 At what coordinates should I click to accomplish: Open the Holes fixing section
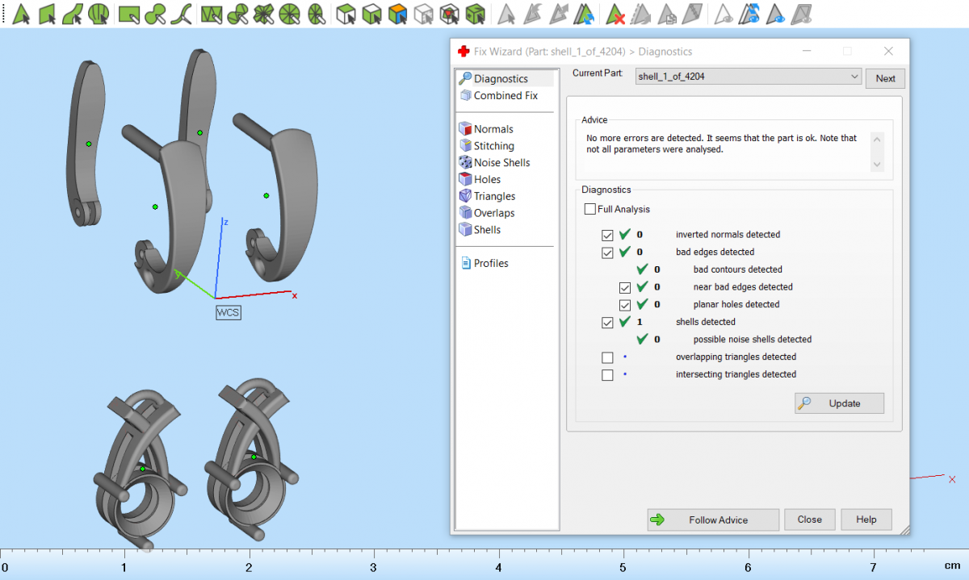[x=487, y=180]
